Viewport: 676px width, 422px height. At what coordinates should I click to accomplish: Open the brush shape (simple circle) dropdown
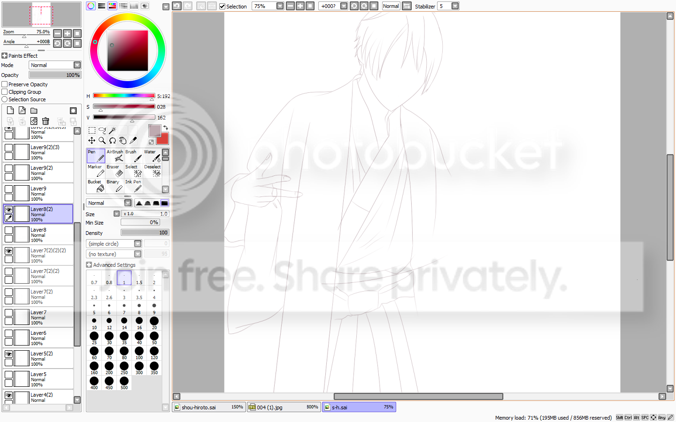pyautogui.click(x=114, y=244)
